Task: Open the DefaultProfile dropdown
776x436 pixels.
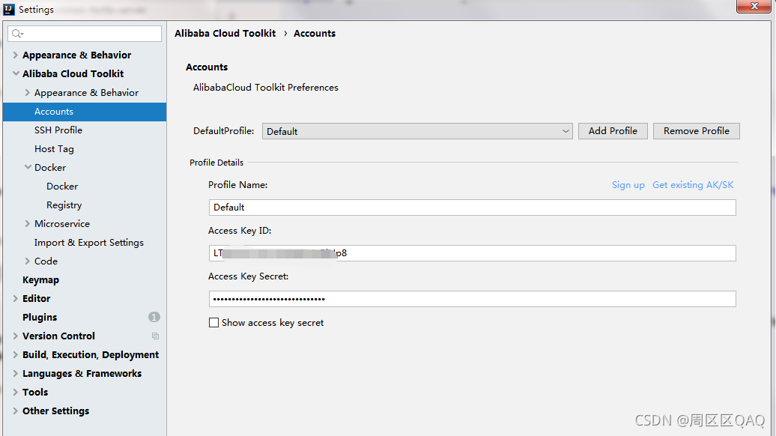Action: pyautogui.click(x=417, y=131)
